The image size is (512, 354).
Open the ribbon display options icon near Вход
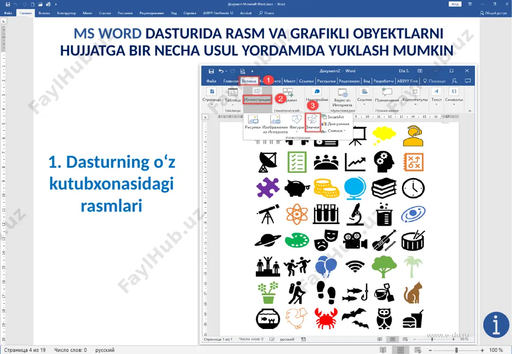tap(470, 4)
